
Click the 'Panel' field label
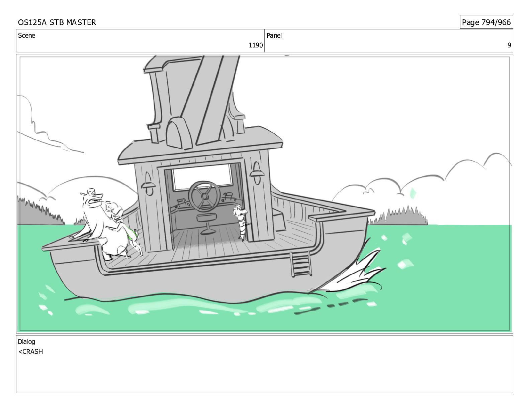click(274, 35)
